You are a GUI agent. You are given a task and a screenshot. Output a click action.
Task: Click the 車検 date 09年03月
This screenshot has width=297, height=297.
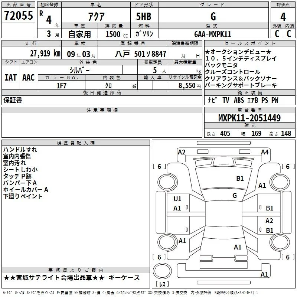[81, 54]
